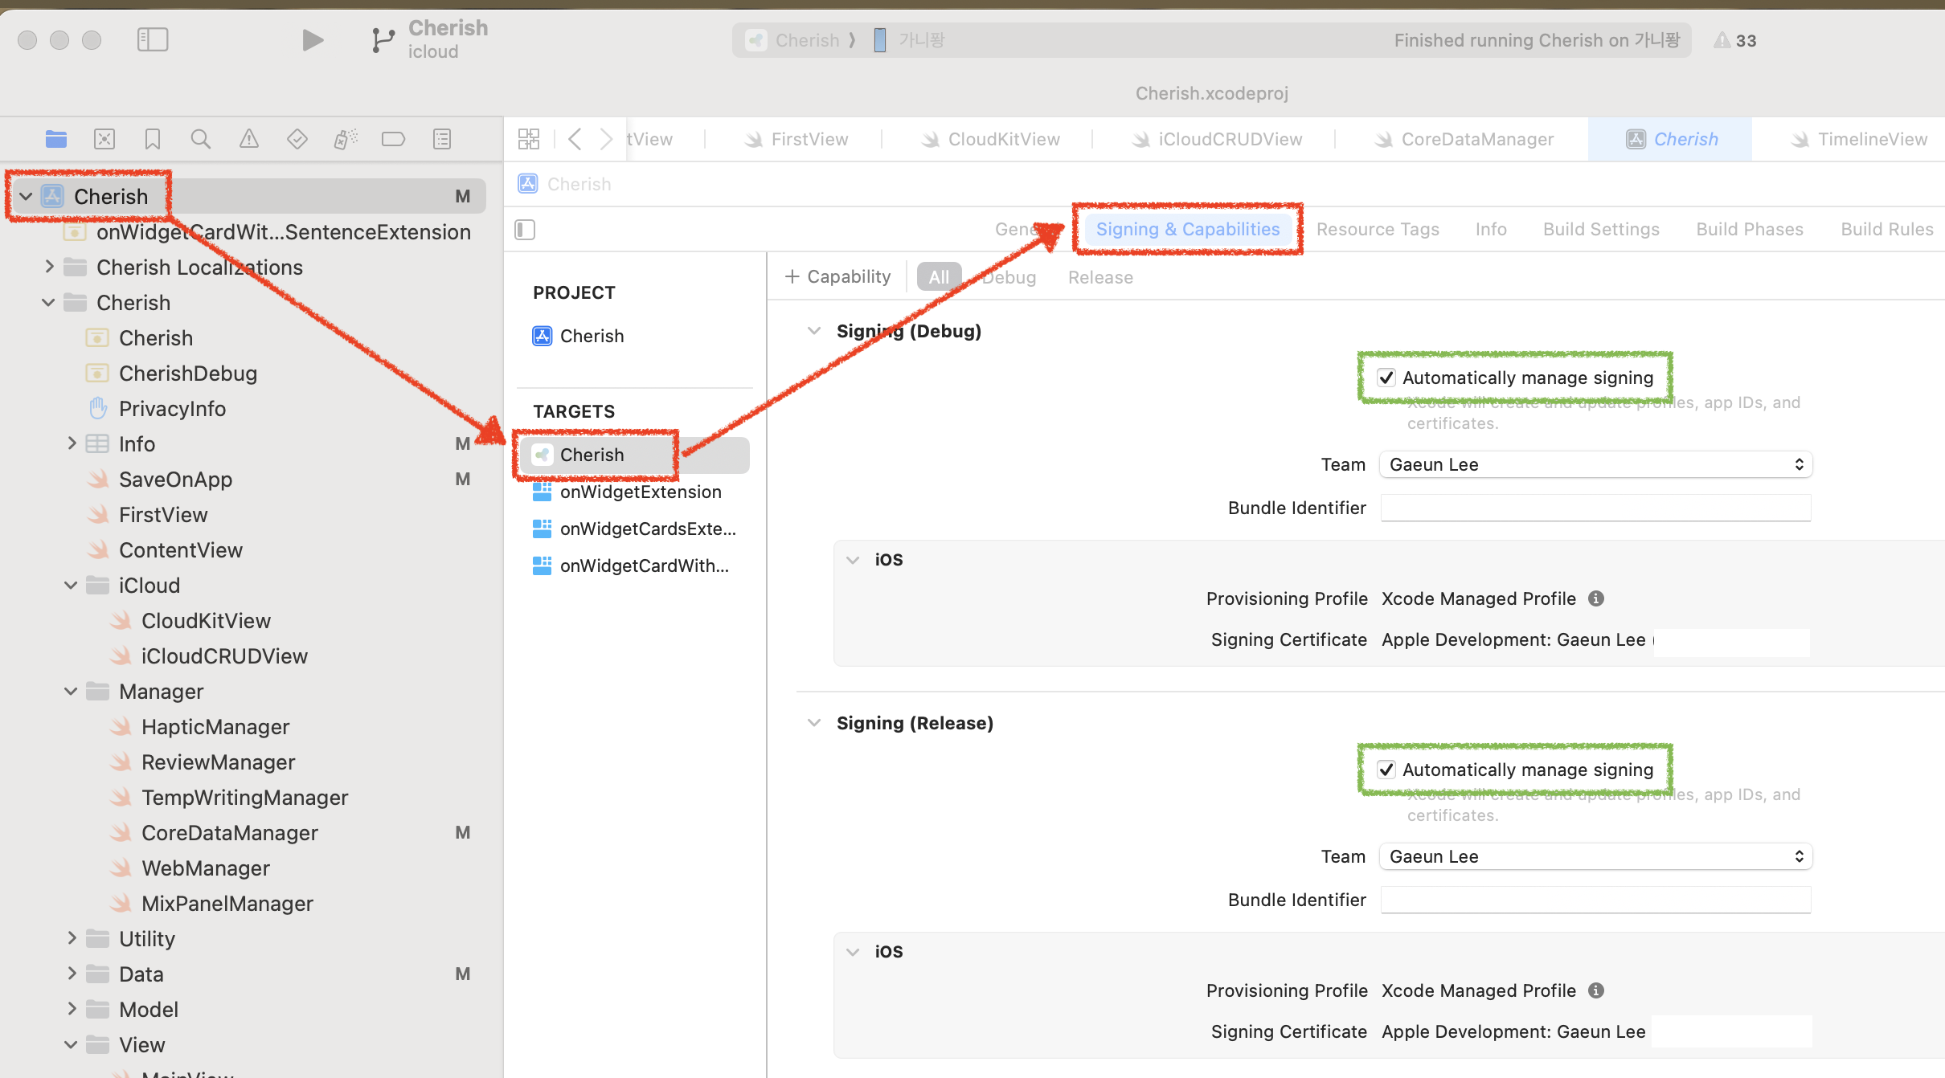
Task: Expand the Info item
Action: 72,443
